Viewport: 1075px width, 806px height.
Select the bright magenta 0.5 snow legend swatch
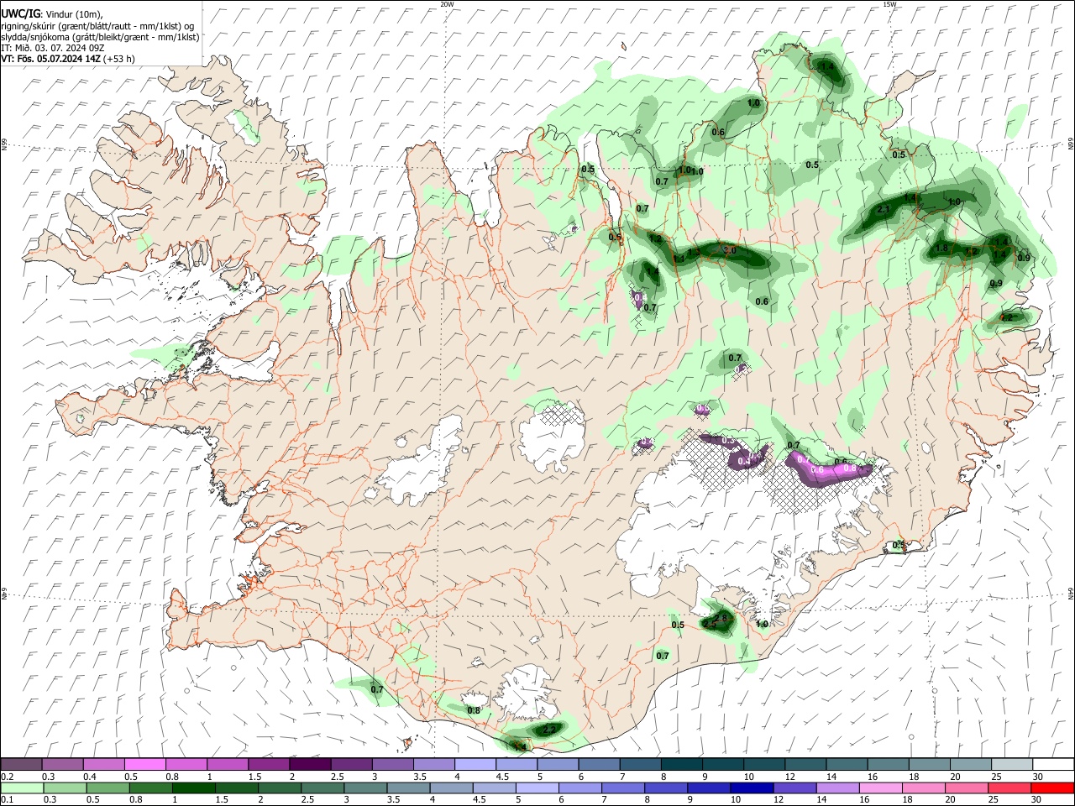pos(144,764)
